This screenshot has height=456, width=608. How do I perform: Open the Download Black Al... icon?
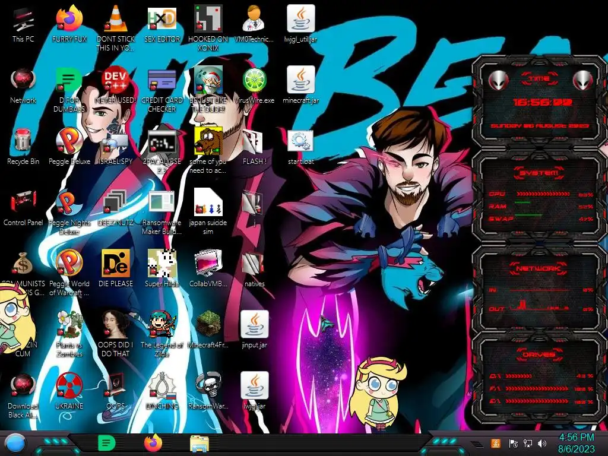23,395
